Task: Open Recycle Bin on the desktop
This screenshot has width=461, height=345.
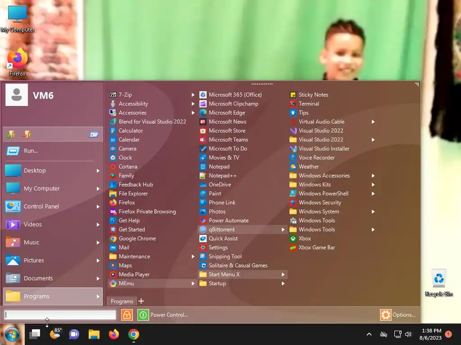Action: (438, 283)
